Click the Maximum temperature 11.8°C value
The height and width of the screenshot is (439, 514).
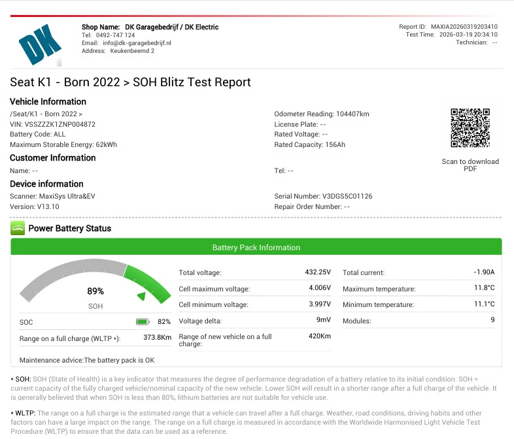pos(483,289)
